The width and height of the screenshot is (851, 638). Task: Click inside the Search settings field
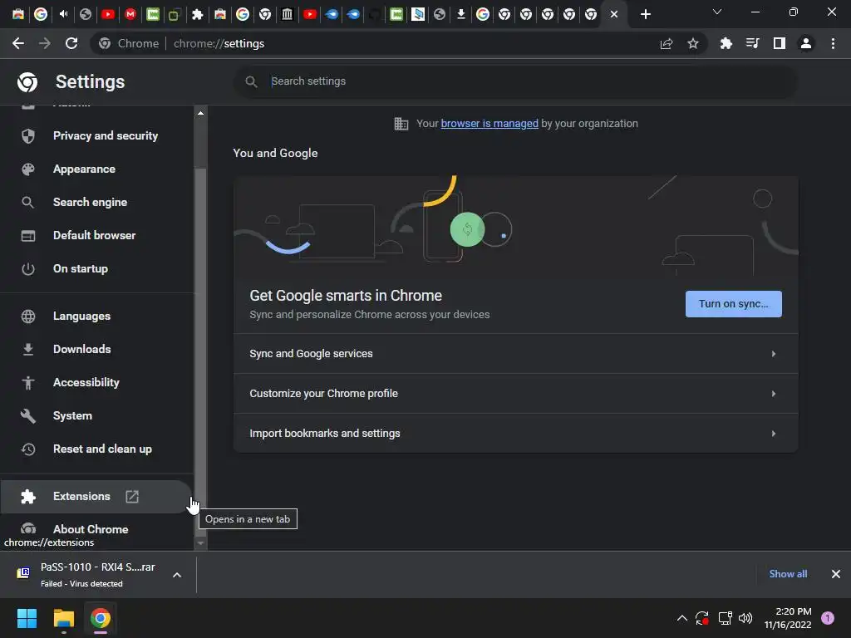pyautogui.click(x=515, y=81)
